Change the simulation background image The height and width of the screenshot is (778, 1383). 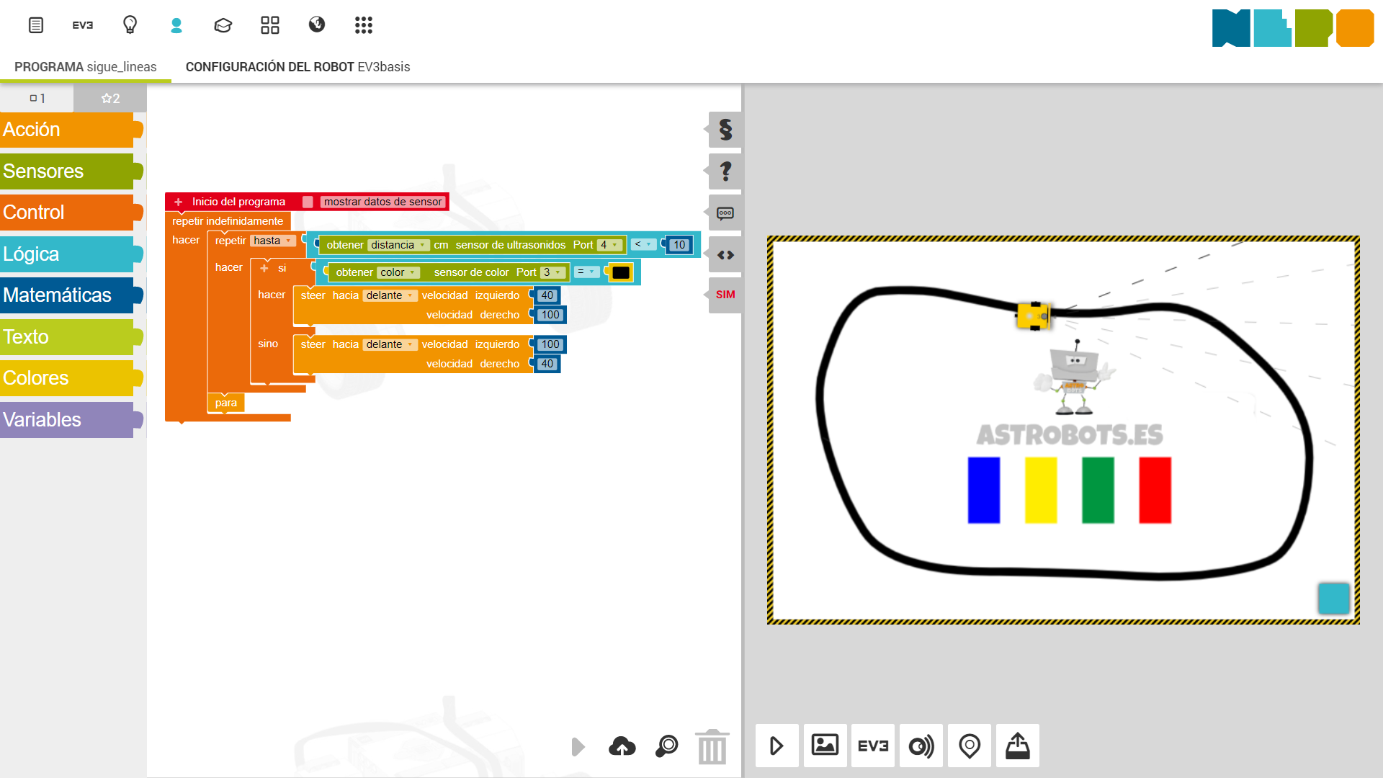(825, 746)
